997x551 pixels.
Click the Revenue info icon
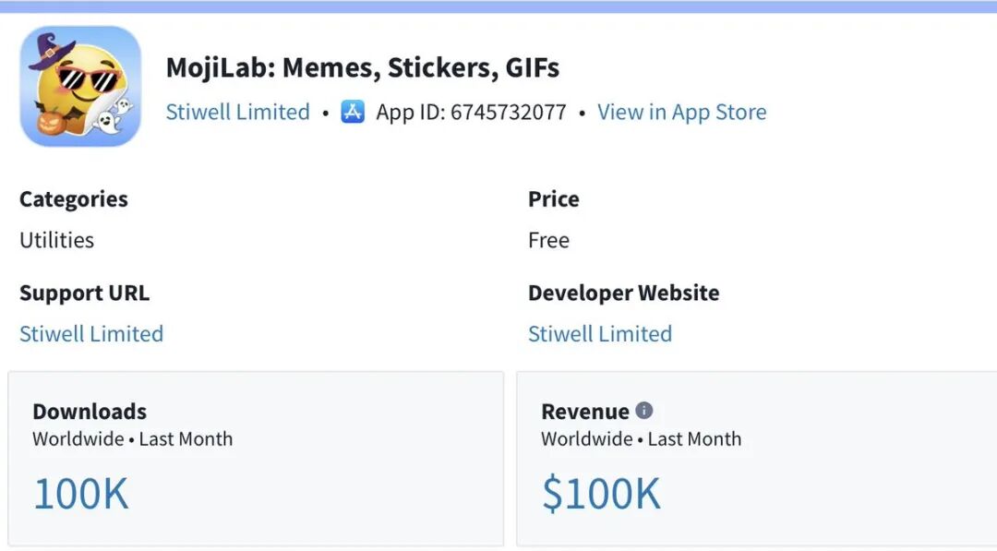pyautogui.click(x=644, y=411)
